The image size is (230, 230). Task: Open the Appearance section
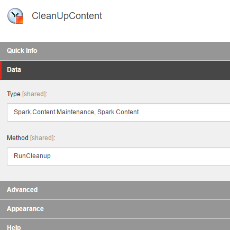coord(115,209)
